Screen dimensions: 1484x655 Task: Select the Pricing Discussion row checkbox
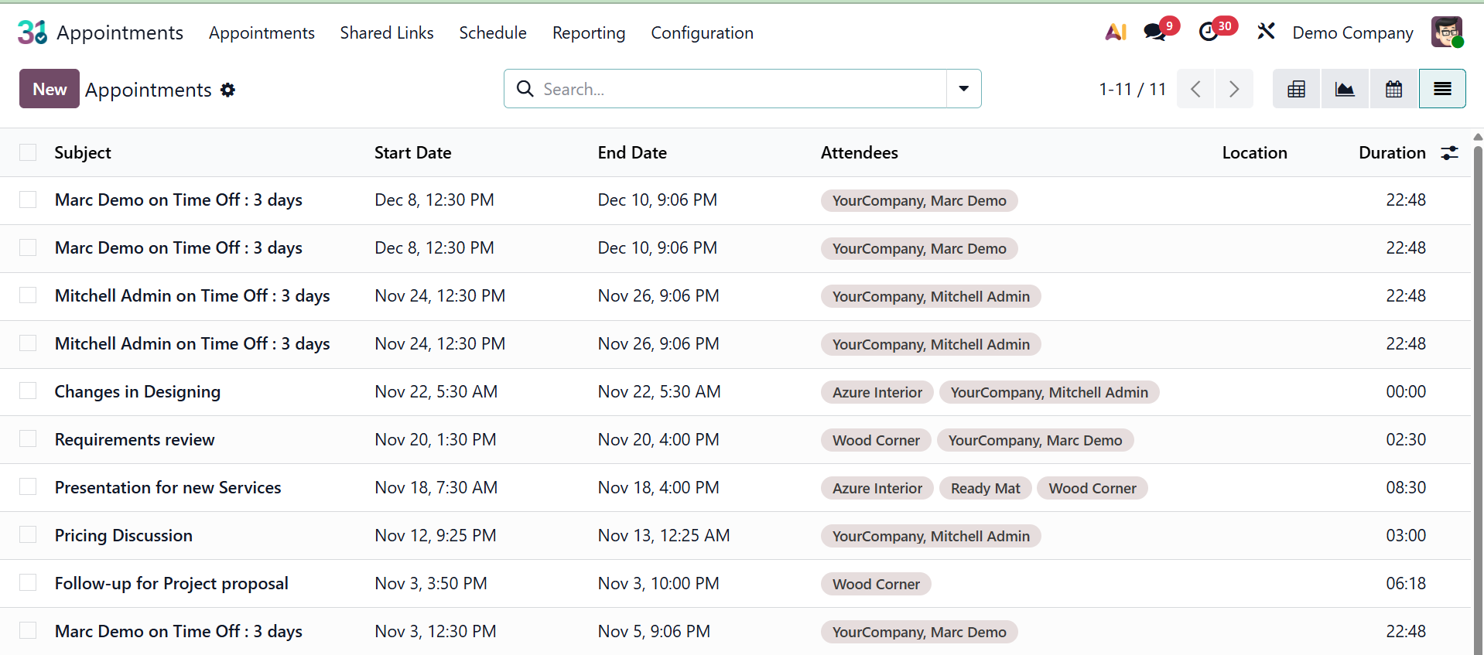coord(28,535)
